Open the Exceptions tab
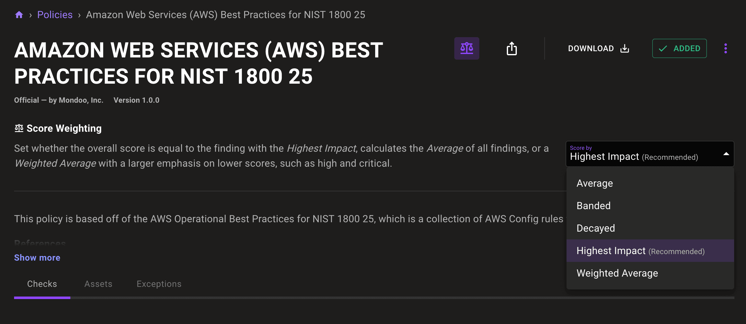The image size is (746, 324). tap(159, 284)
